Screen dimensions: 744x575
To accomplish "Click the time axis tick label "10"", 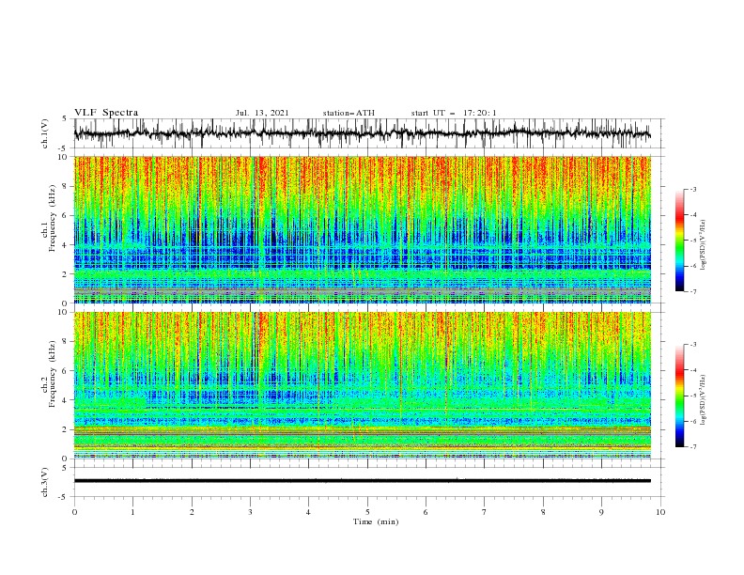I will (x=660, y=512).
